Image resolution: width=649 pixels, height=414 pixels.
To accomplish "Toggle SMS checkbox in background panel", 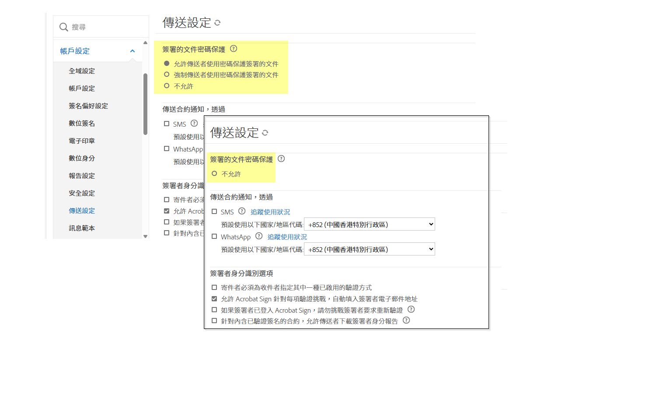I will 167,124.
